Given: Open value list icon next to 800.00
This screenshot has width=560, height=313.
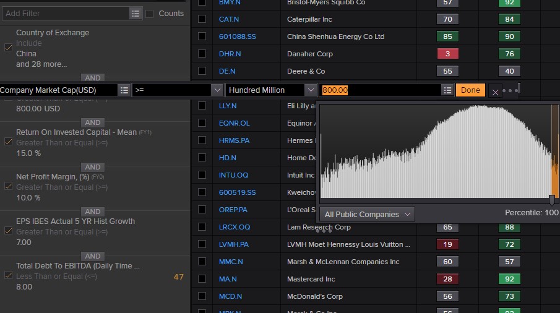Looking at the screenshot, I should click(447, 90).
